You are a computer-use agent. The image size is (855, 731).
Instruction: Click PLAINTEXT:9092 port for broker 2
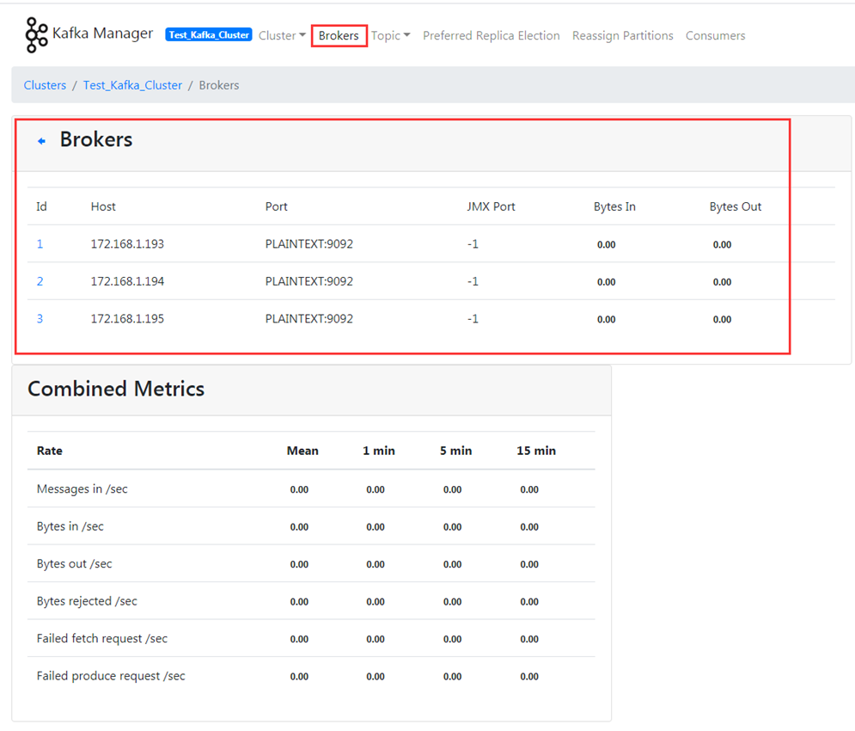[309, 281]
